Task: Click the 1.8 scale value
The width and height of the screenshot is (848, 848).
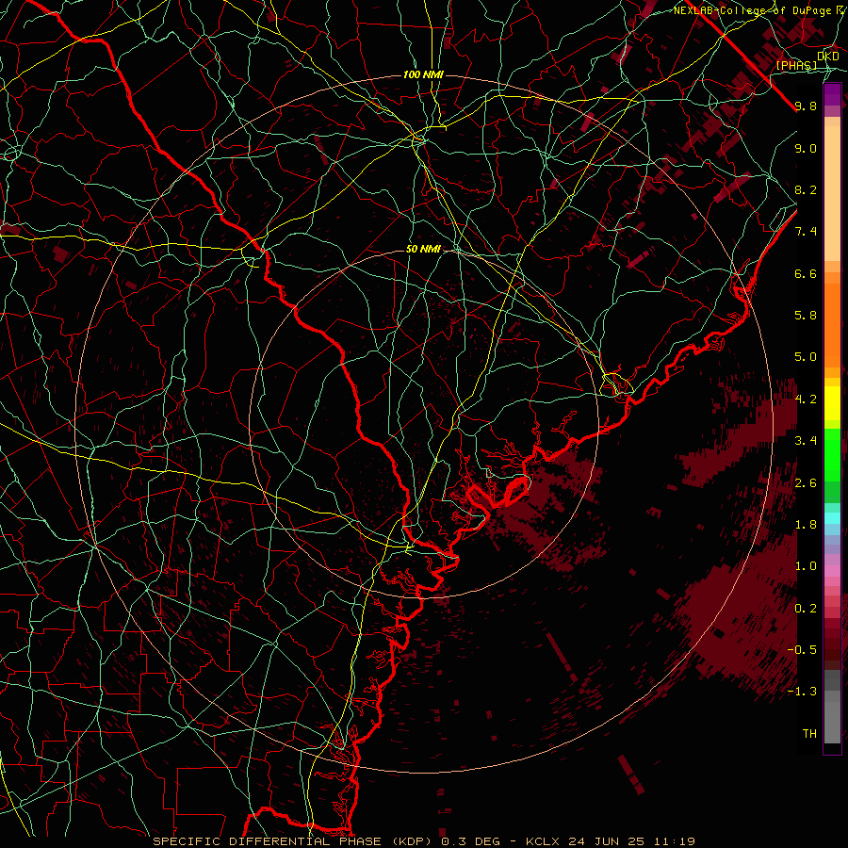Action: [806, 525]
